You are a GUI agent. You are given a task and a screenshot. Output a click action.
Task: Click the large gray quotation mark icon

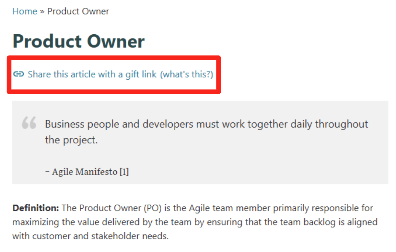coord(29,123)
